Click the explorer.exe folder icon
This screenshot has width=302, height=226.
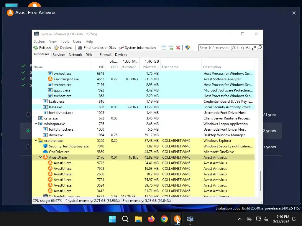pos(41,140)
